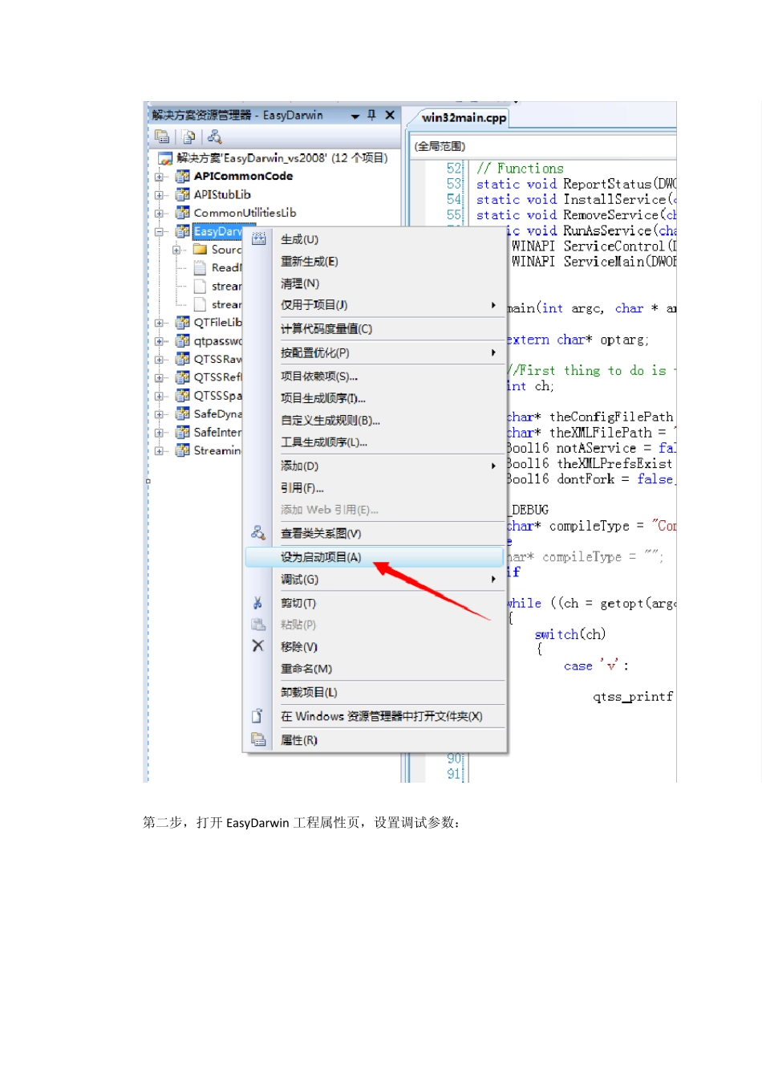Click the line 'theConfigFilePath' declaration
The image size is (762, 1079).
coord(590,417)
